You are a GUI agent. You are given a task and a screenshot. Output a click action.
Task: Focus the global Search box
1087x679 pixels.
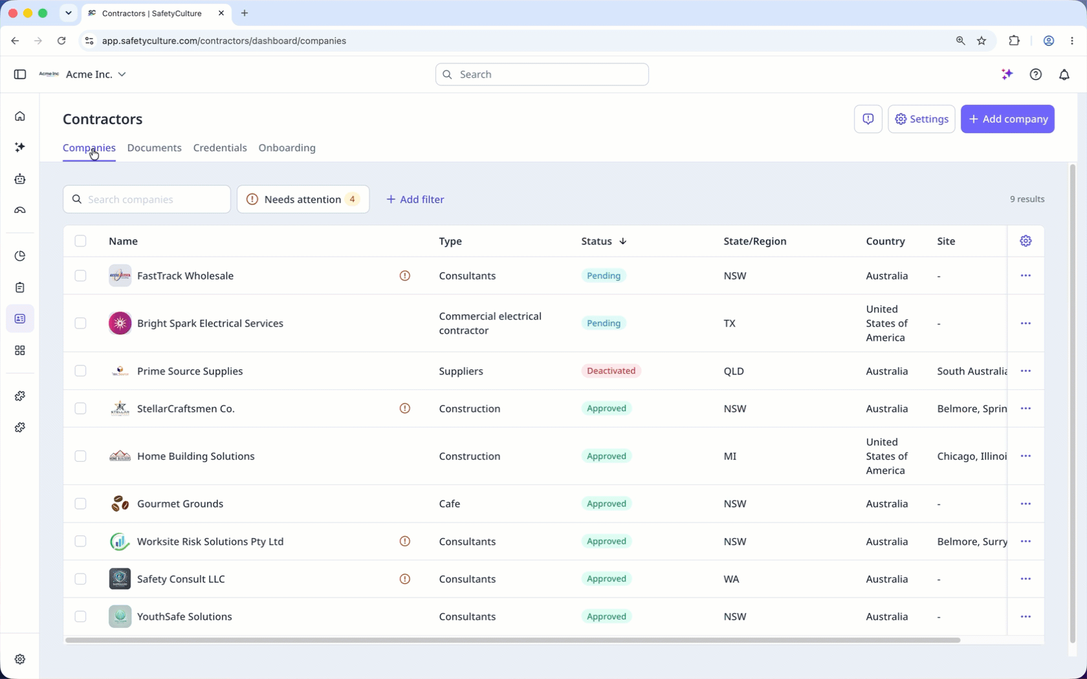point(542,74)
